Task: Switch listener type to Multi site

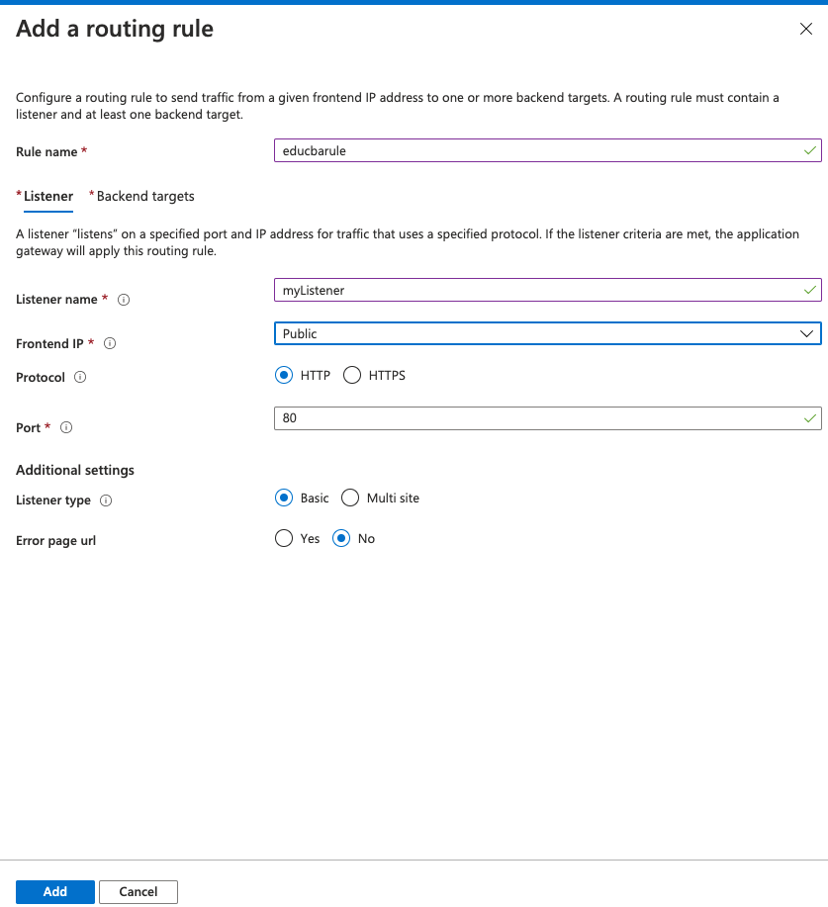Action: pyautogui.click(x=350, y=498)
